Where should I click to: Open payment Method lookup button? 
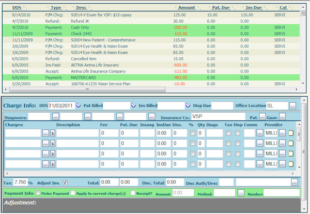point(241,193)
